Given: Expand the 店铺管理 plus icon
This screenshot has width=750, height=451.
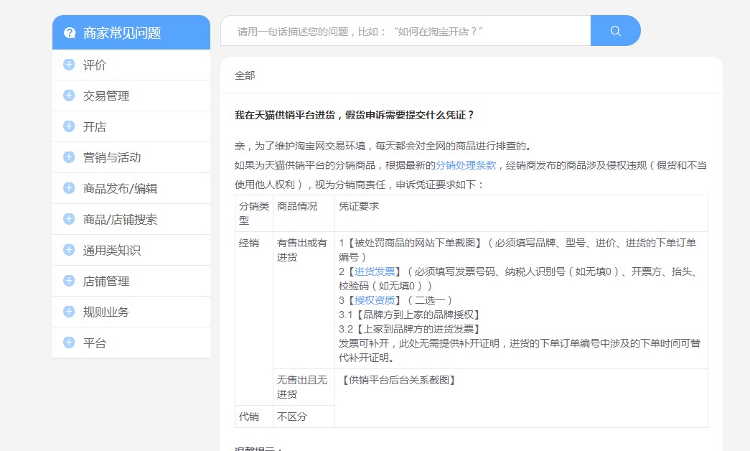Looking at the screenshot, I should pyautogui.click(x=69, y=281).
